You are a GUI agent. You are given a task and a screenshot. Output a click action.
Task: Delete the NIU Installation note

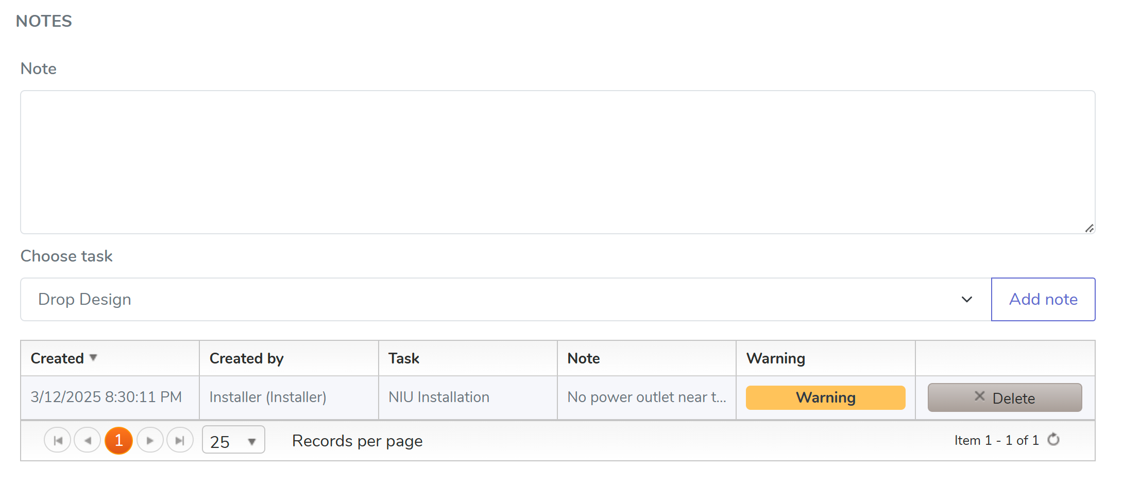pos(1005,397)
